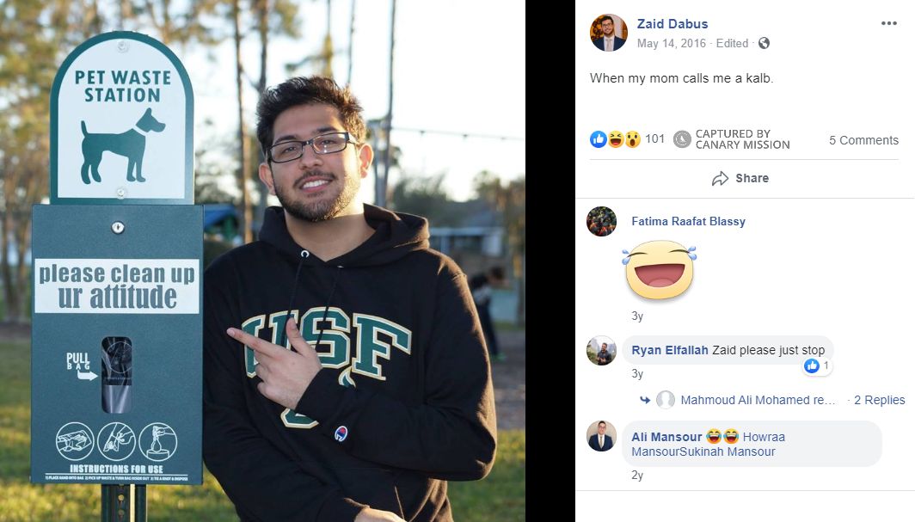
Task: Select the Haha laughing reaction icon
Action: point(615,138)
